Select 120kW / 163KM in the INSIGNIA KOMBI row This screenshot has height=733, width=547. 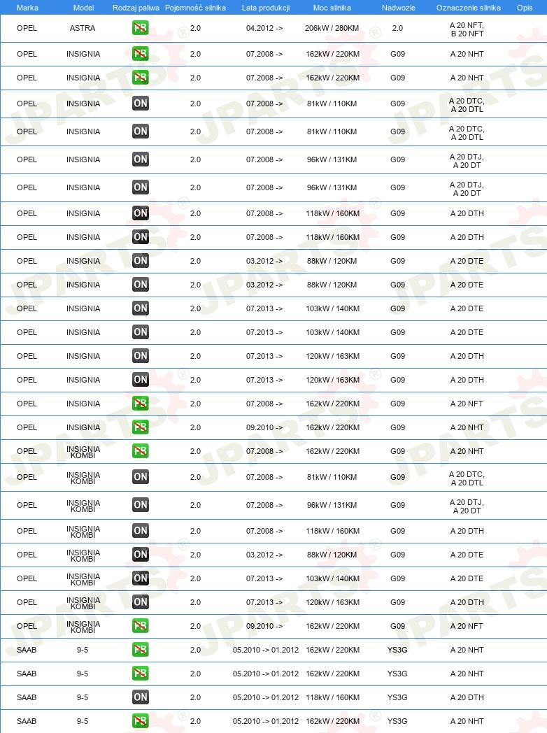333,602
